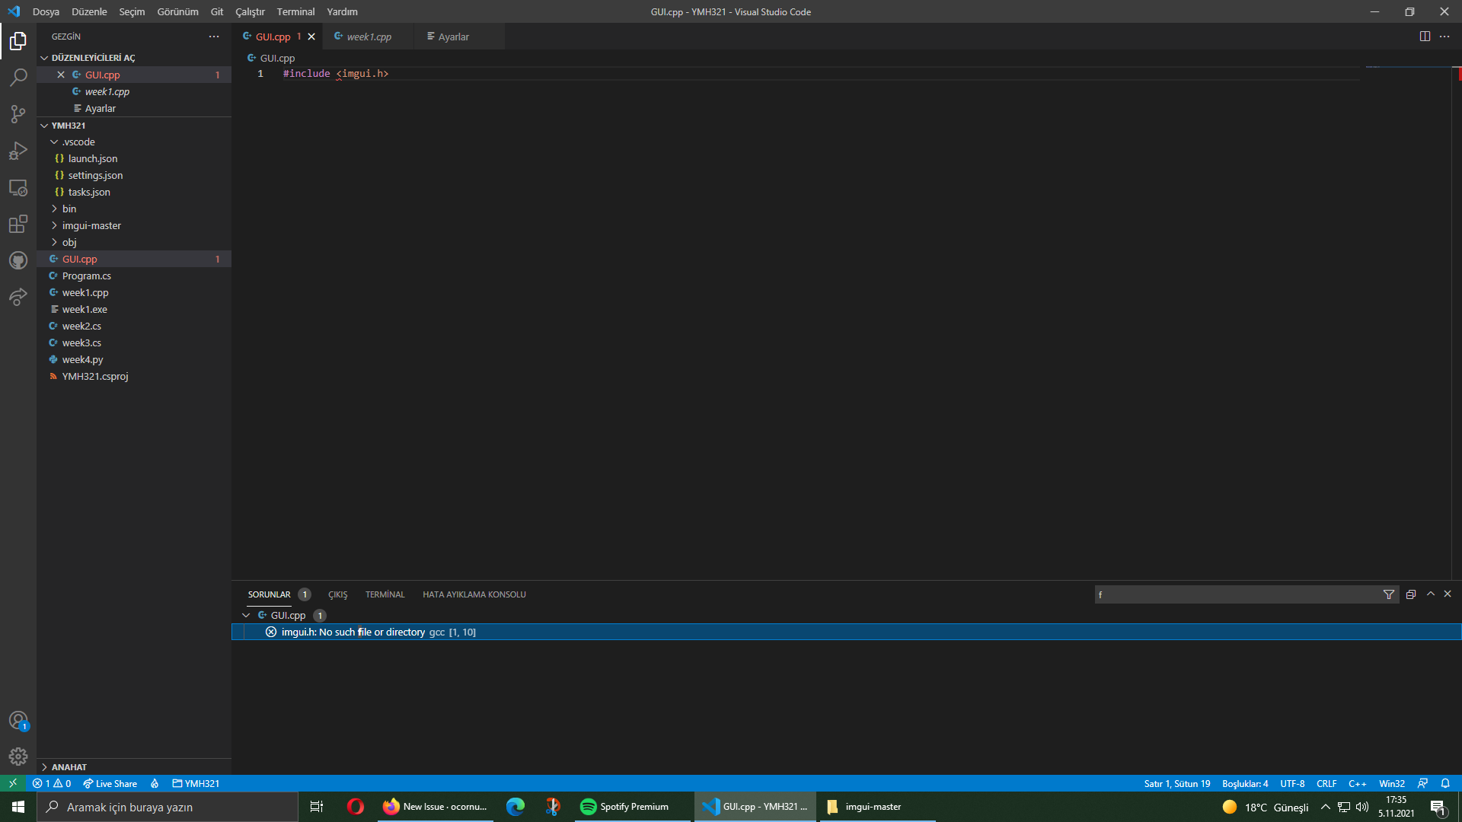Collapse GUI.cpp group in Problems panel

coord(246,615)
